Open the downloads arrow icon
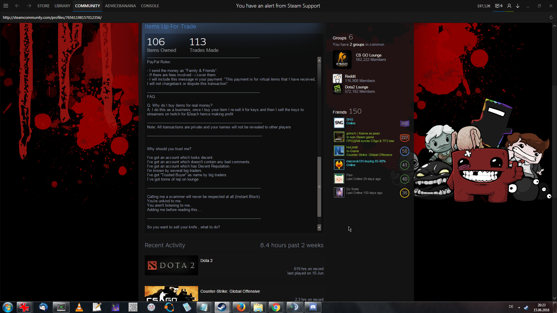 [518, 6]
